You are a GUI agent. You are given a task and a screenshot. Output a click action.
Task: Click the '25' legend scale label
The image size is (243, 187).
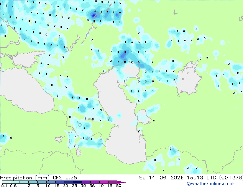point(74,185)
